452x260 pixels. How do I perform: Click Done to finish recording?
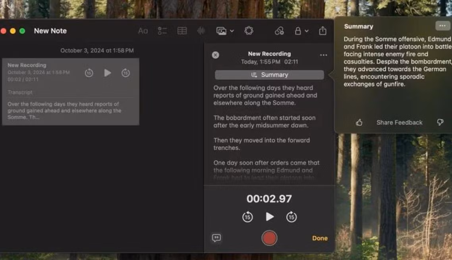(320, 238)
